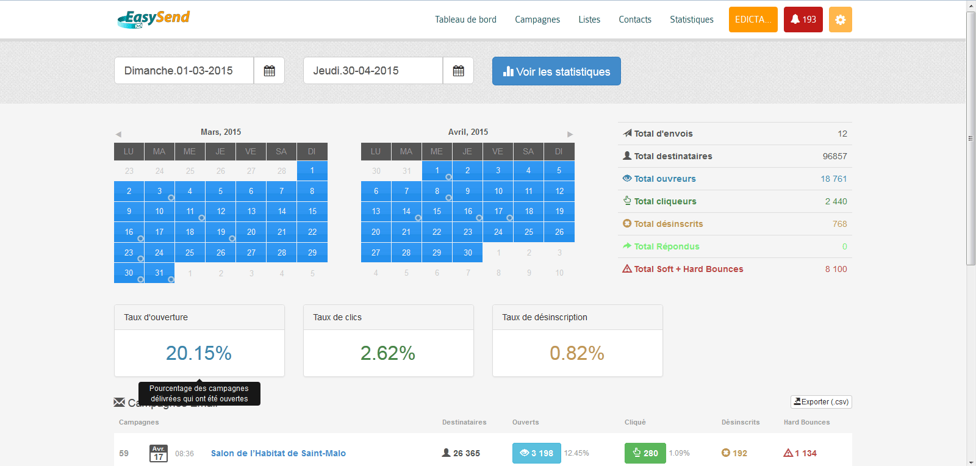This screenshot has height=466, width=976.
Task: Click Voir les statistiques button
Action: coord(556,71)
